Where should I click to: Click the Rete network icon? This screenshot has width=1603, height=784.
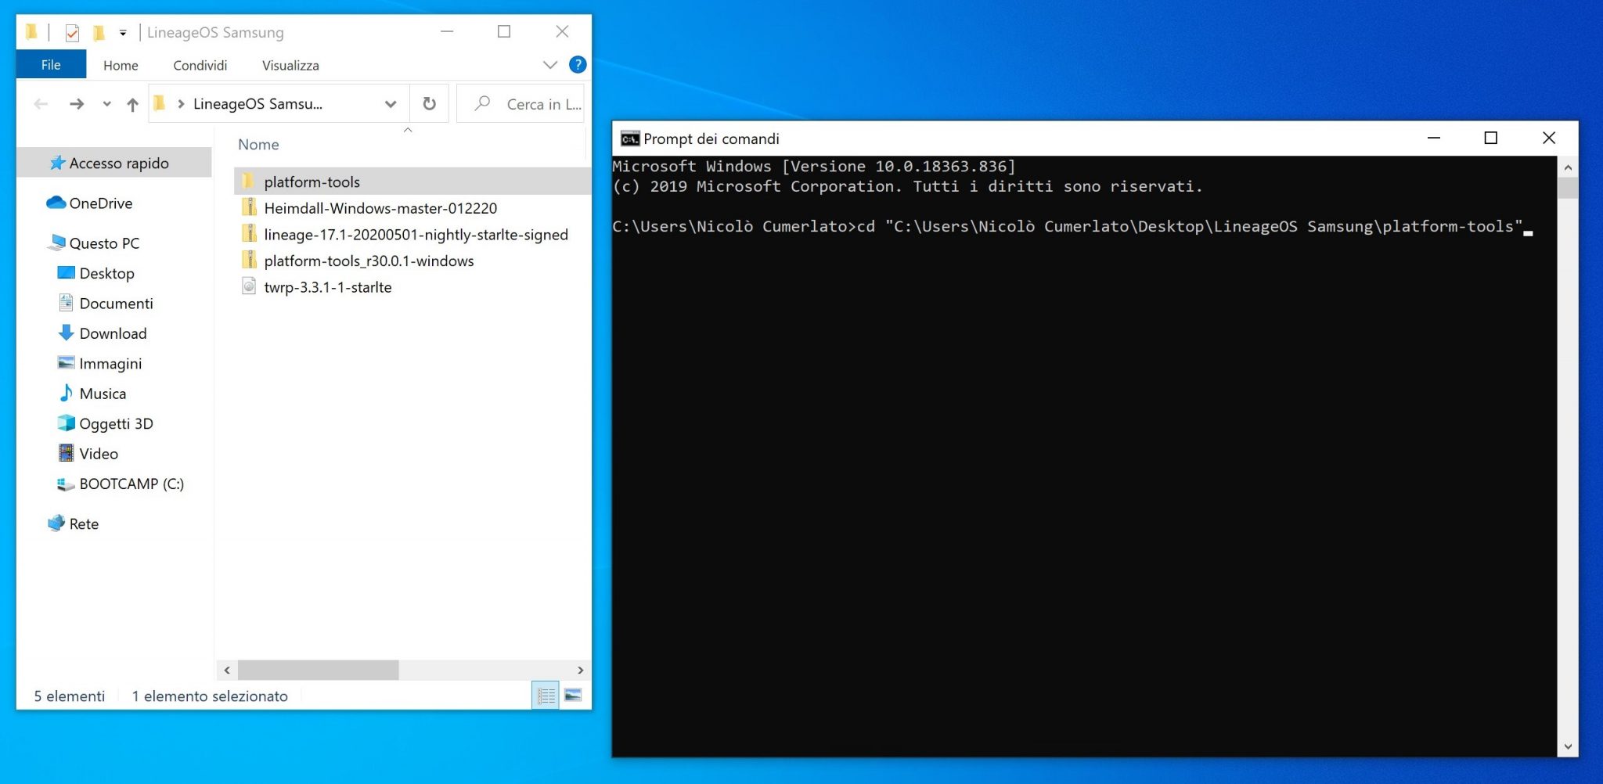[x=56, y=523]
